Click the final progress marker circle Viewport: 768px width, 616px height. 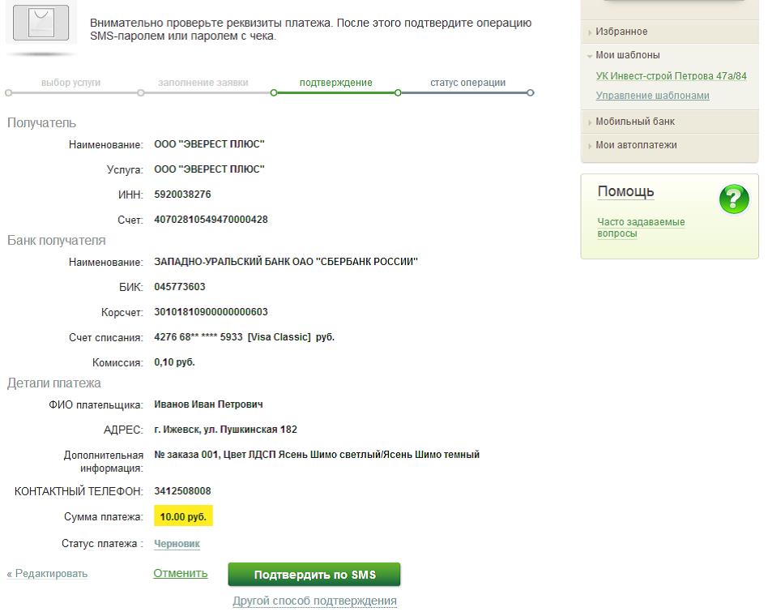(530, 92)
